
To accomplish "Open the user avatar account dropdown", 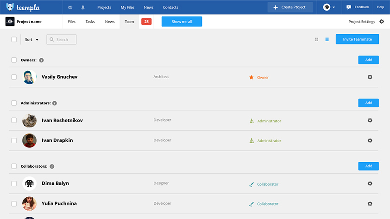I will 329,7.
